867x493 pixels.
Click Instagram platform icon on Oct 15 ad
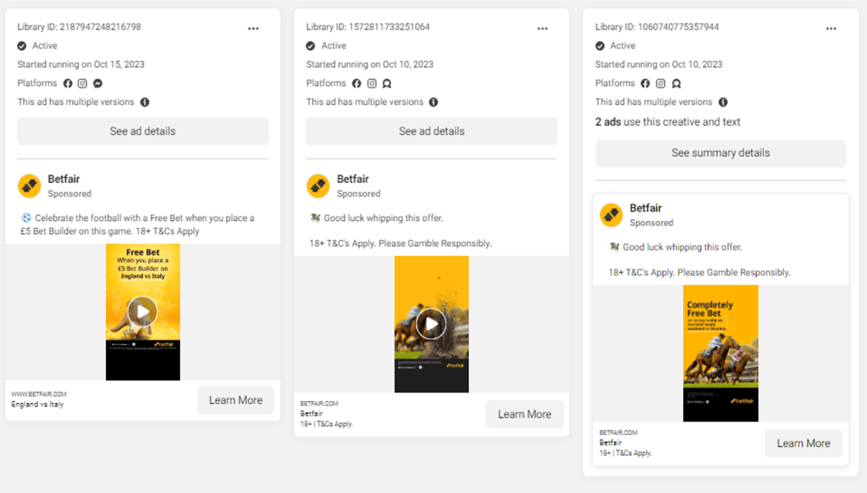click(82, 83)
